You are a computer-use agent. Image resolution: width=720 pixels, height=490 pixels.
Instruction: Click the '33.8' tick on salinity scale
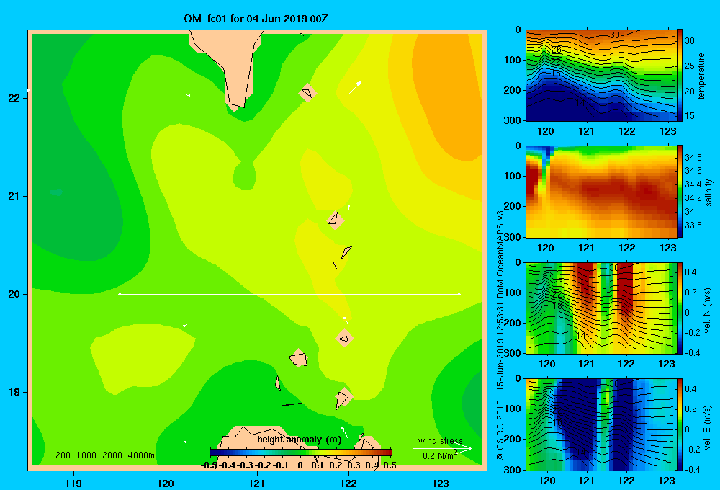[693, 226]
